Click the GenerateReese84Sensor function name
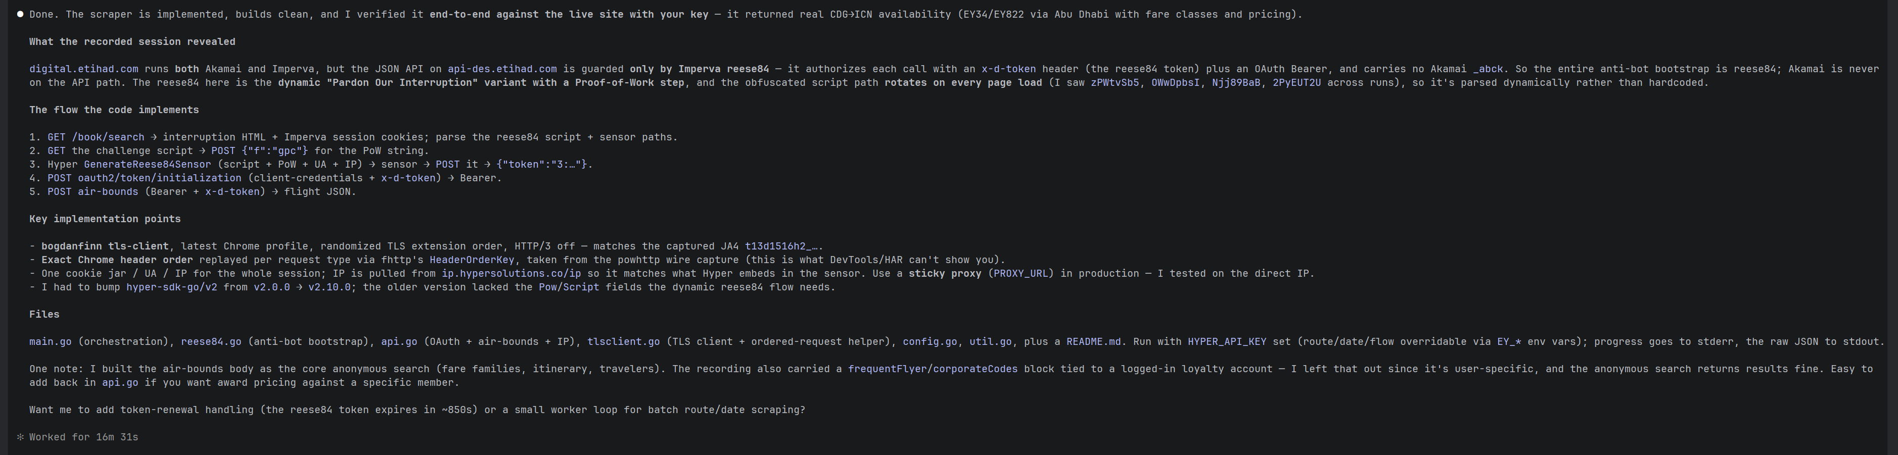Image resolution: width=1898 pixels, height=455 pixels. (148, 164)
